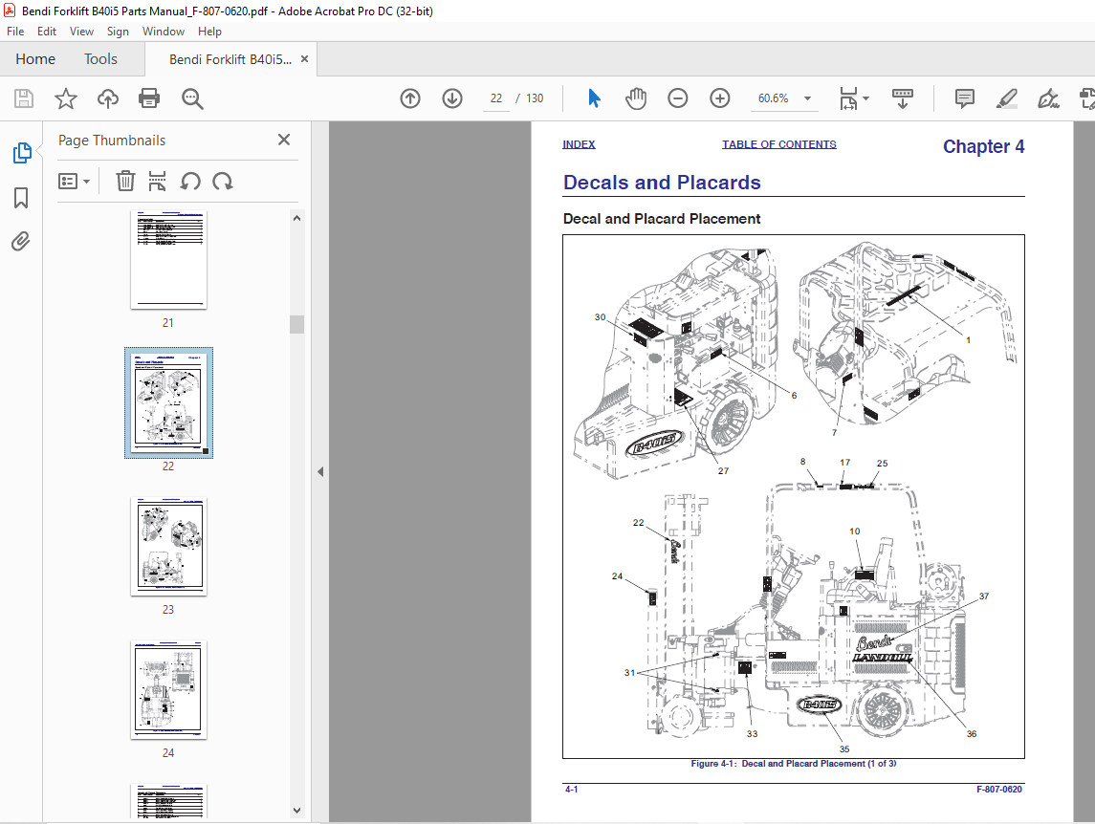Select page 23 thumbnail
1095x824 pixels.
(x=168, y=546)
